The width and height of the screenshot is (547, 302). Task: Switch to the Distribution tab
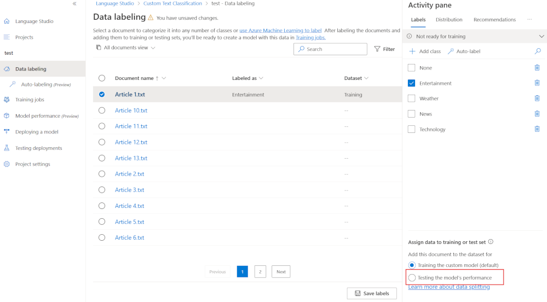point(449,20)
